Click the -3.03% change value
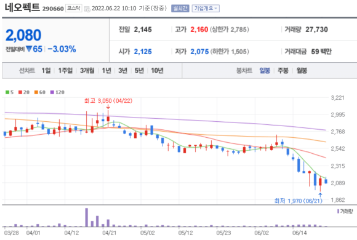Image resolution: width=357 pixels, height=240 pixels. tap(62, 49)
